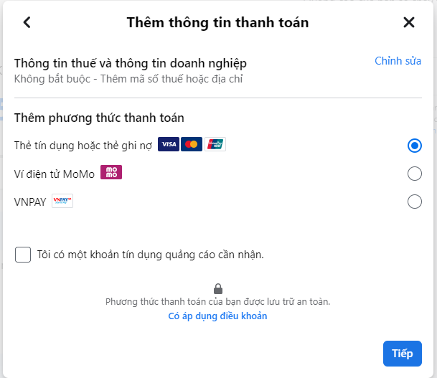437x378 pixels.
Task: Click the 'Thẻ tín dụng hoặc thẻ ghi nợ' label
Action: point(83,146)
